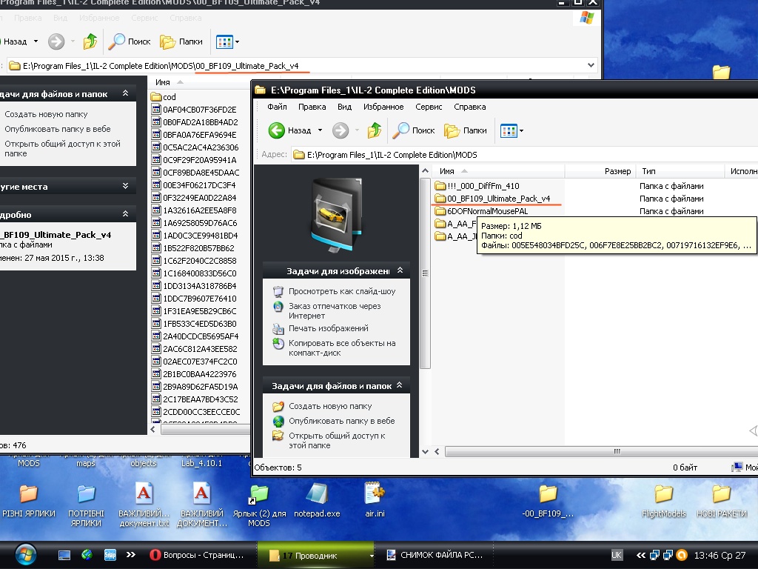The width and height of the screenshot is (758, 569).
Task: Open the Сервис menu
Action: (429, 107)
